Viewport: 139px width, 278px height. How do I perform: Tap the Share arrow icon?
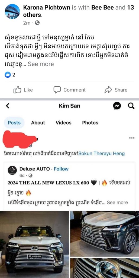pos(108,90)
